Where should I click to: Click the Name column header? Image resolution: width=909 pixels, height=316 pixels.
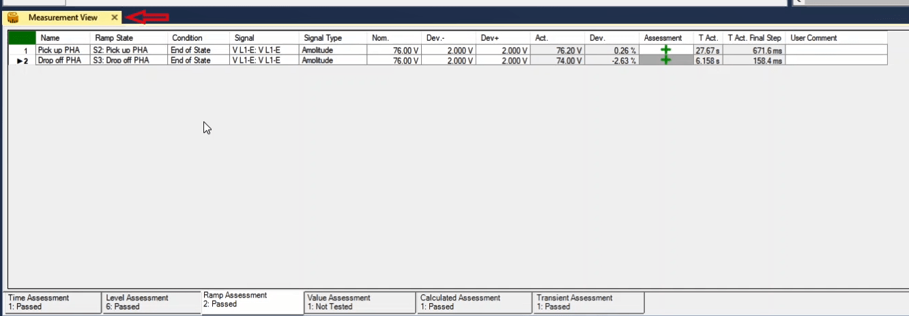(50, 38)
